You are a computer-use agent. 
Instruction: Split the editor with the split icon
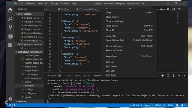point(179,9)
